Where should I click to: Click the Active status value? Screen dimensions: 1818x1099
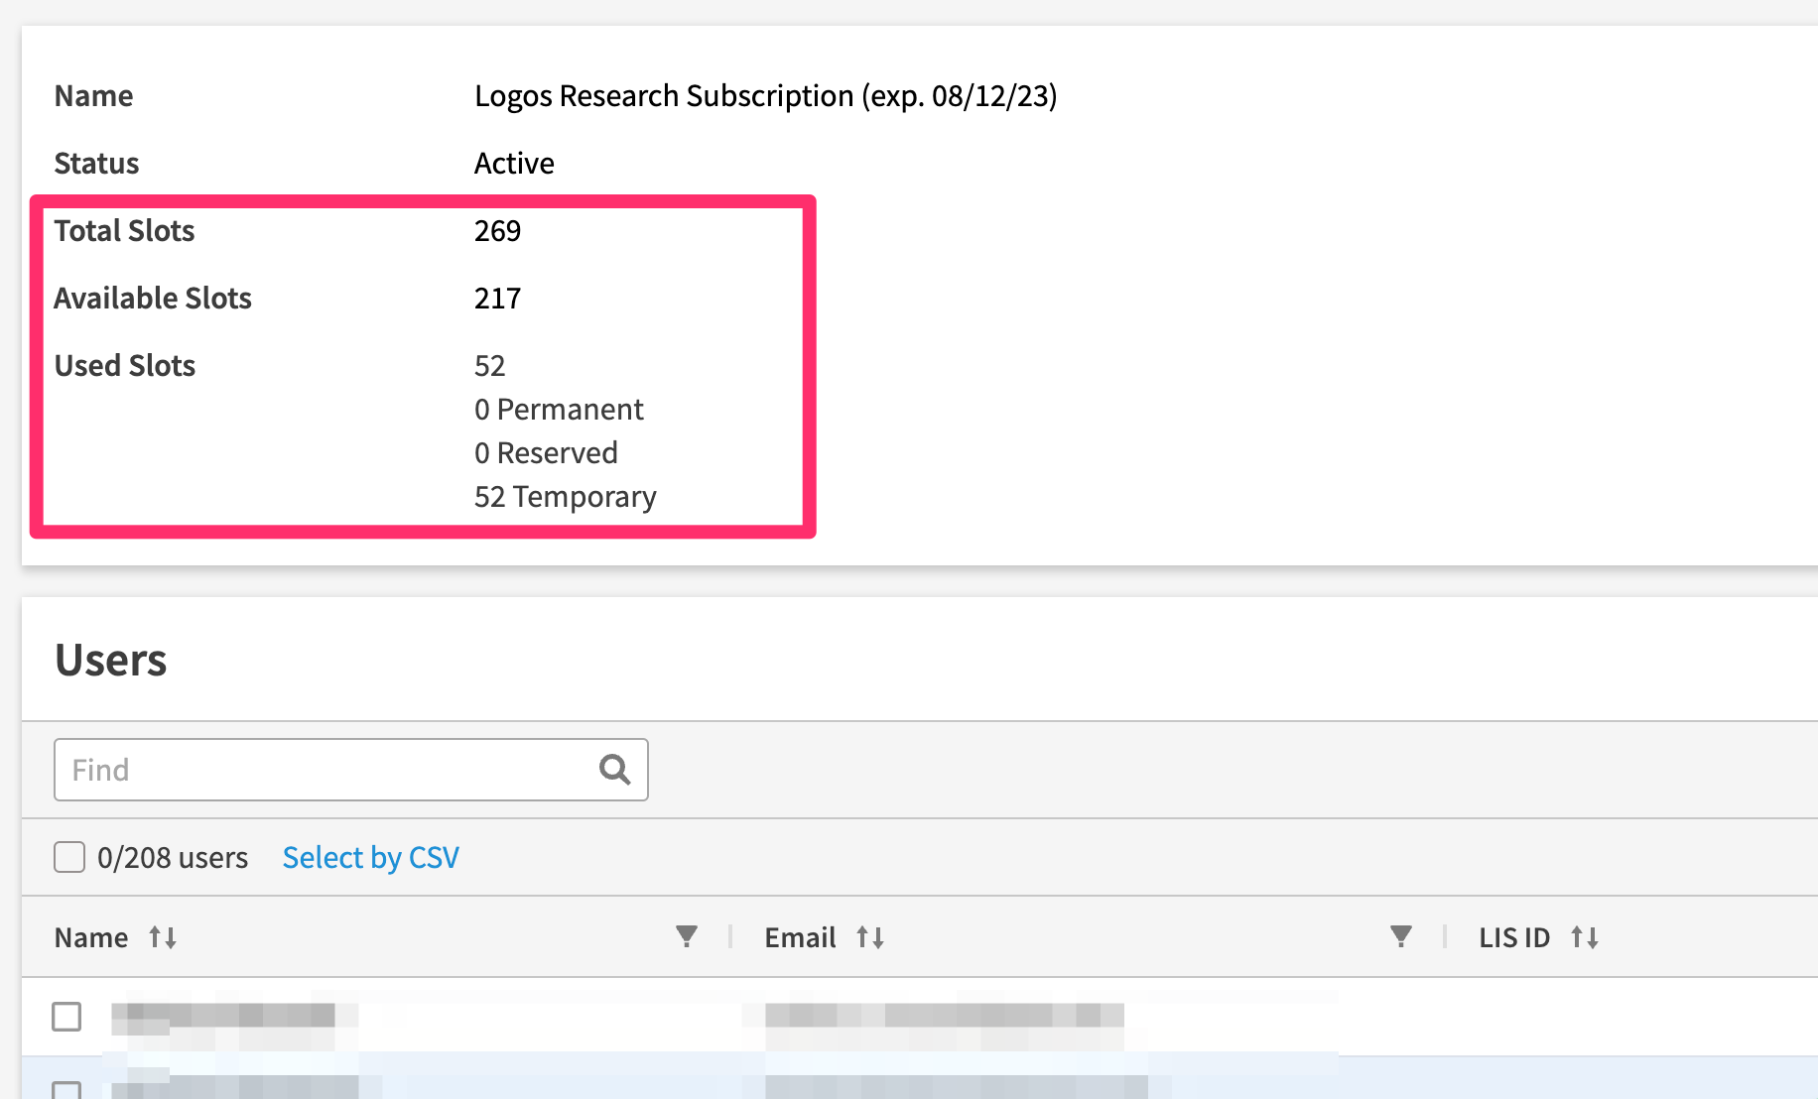(514, 164)
